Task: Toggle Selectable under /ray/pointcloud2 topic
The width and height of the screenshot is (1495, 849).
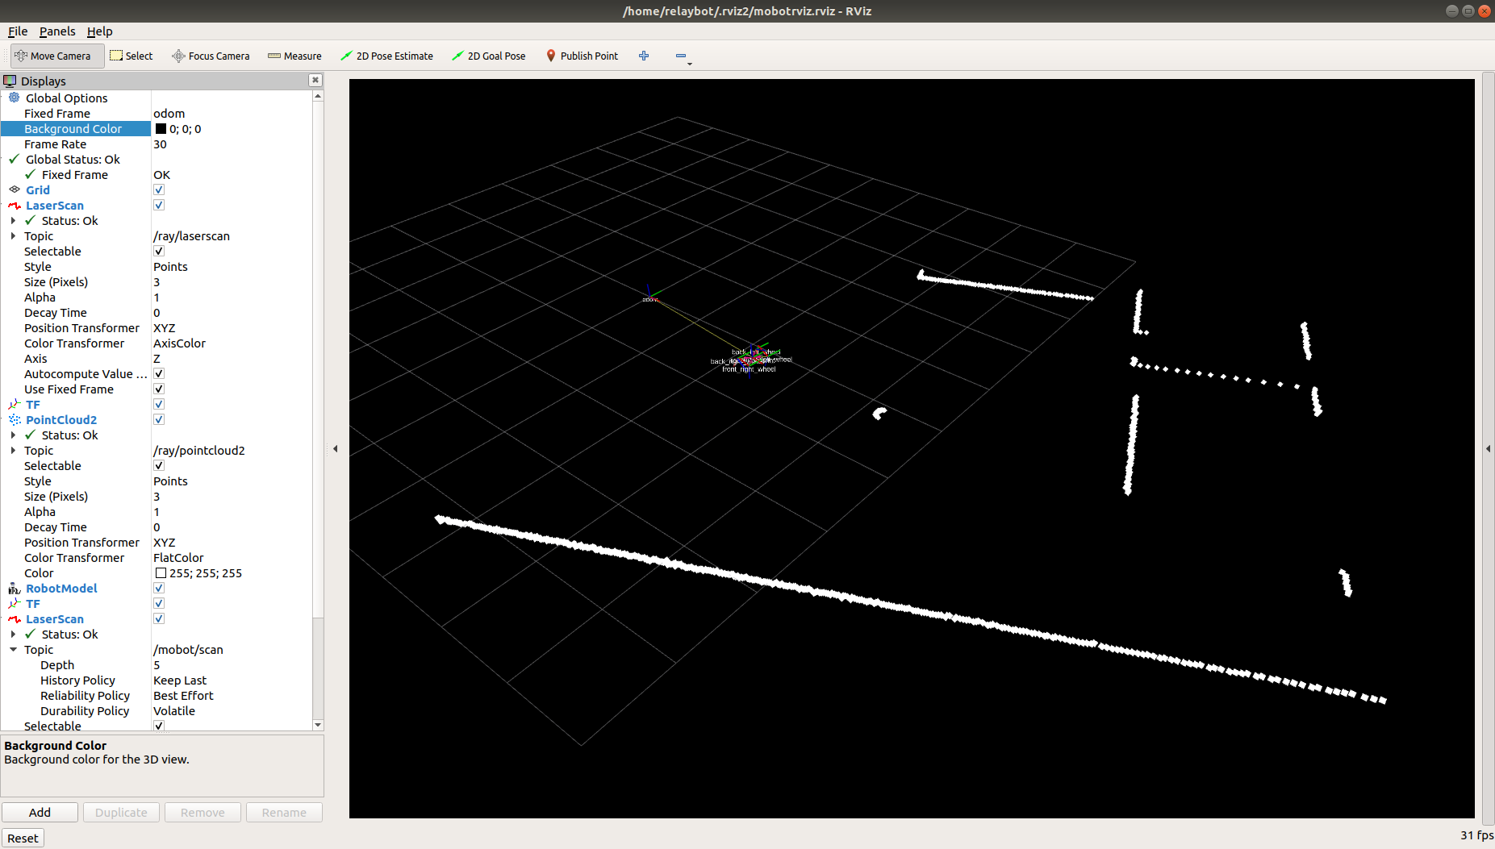Action: pyautogui.click(x=159, y=465)
